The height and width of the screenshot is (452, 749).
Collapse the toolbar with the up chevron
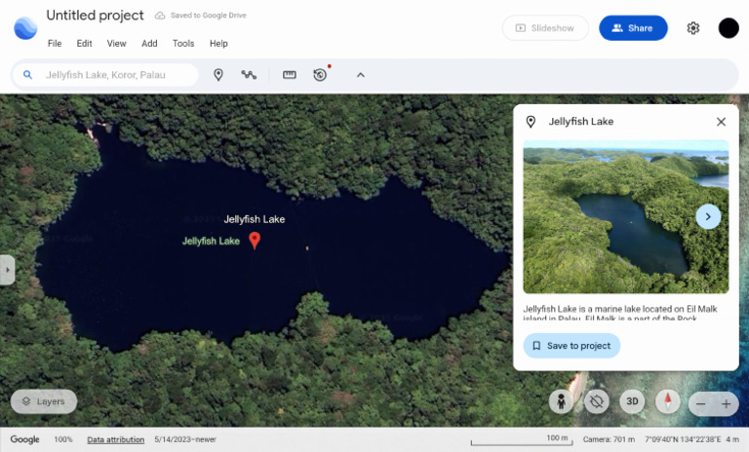361,75
